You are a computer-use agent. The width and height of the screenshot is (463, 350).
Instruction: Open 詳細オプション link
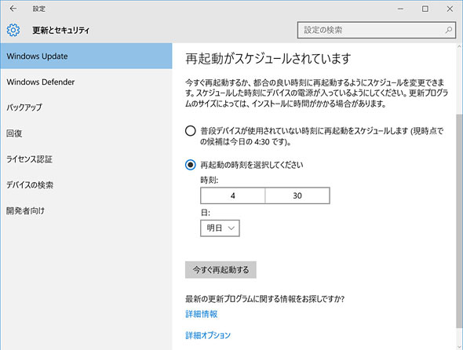208,335
